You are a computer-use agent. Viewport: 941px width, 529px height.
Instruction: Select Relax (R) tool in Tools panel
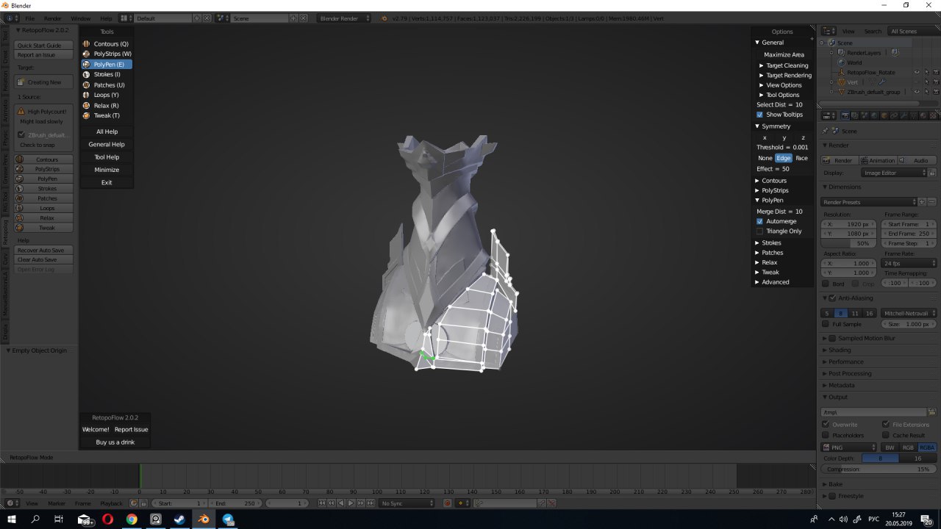coord(107,106)
